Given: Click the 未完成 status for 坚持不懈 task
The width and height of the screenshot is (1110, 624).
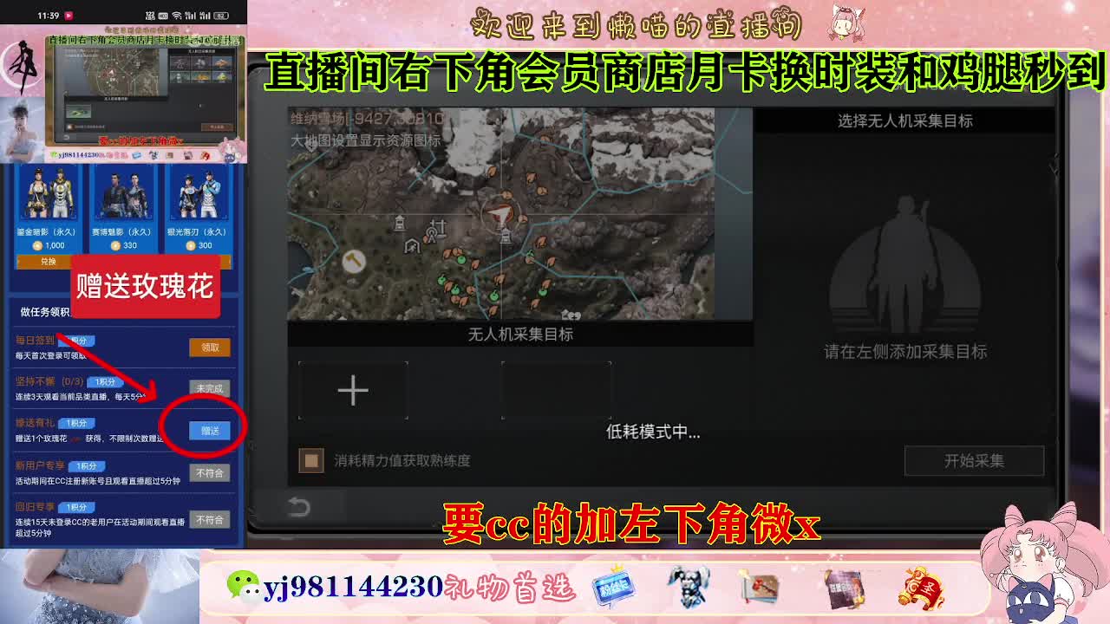Looking at the screenshot, I should tap(210, 388).
